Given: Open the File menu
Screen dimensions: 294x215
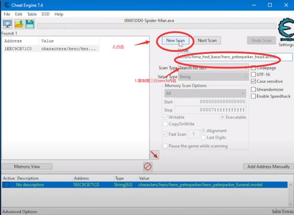Looking at the screenshot, I should tap(7, 14).
